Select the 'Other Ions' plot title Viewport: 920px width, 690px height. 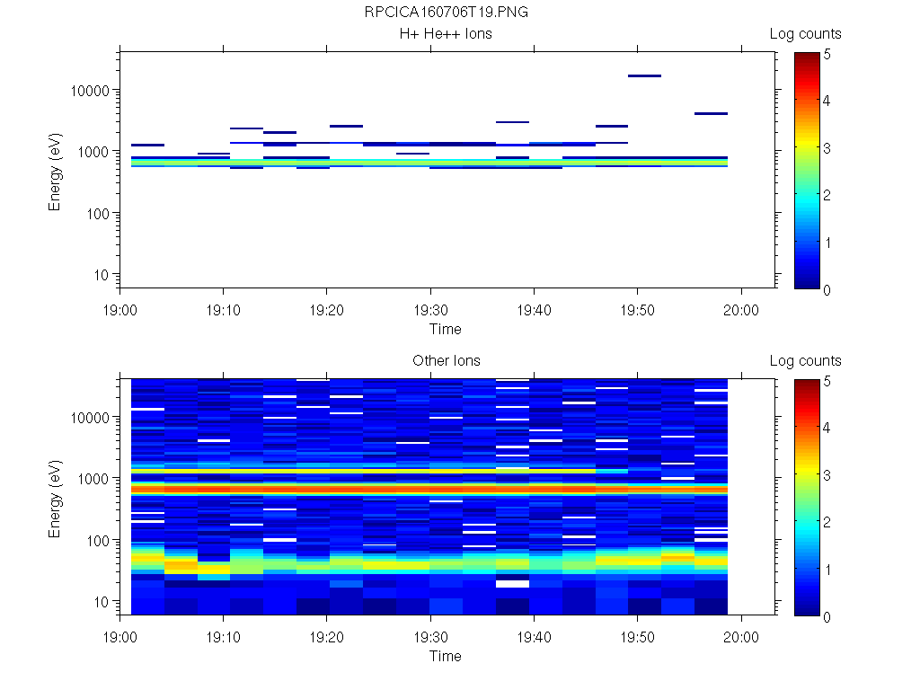point(446,360)
